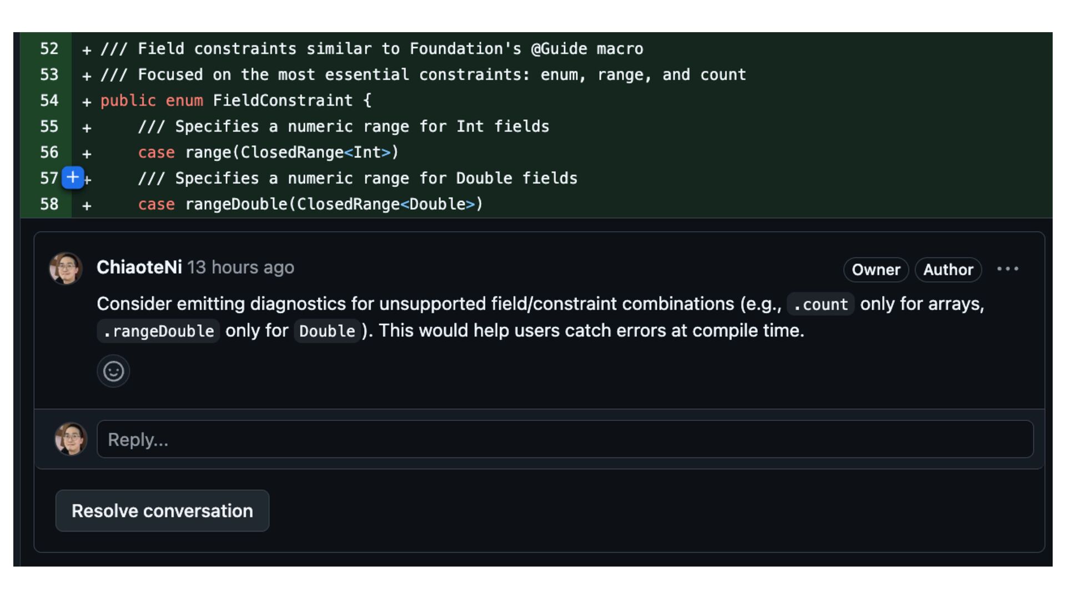Open the three-dots comment options menu
1066x599 pixels.
(x=1008, y=269)
